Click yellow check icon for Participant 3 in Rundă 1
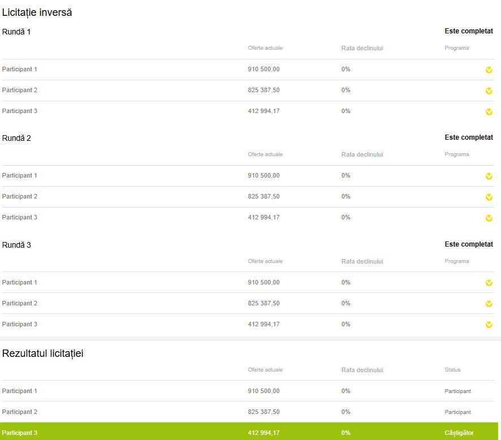This screenshot has height=440, width=501. [x=489, y=112]
